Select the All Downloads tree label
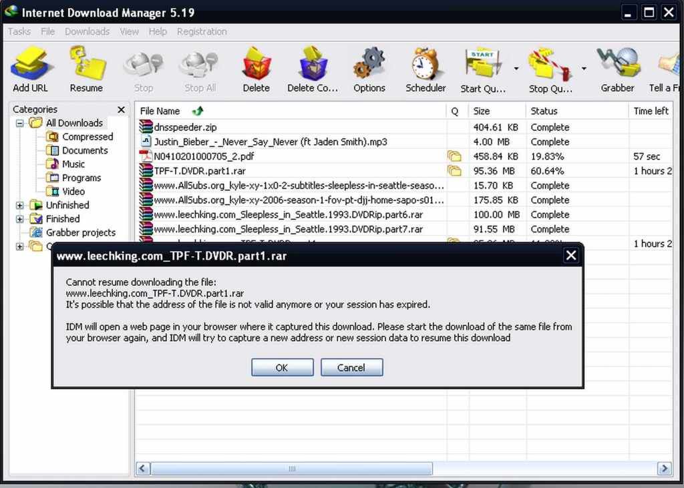 [75, 124]
